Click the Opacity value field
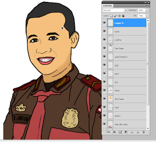 tap(142, 10)
